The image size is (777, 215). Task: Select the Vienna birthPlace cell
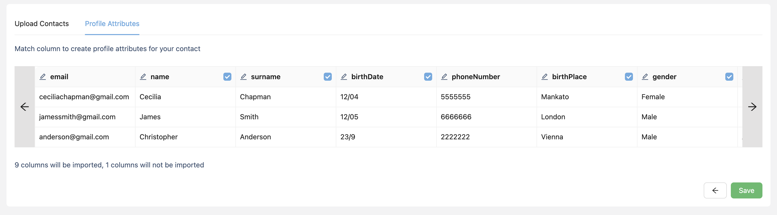[x=552, y=137]
